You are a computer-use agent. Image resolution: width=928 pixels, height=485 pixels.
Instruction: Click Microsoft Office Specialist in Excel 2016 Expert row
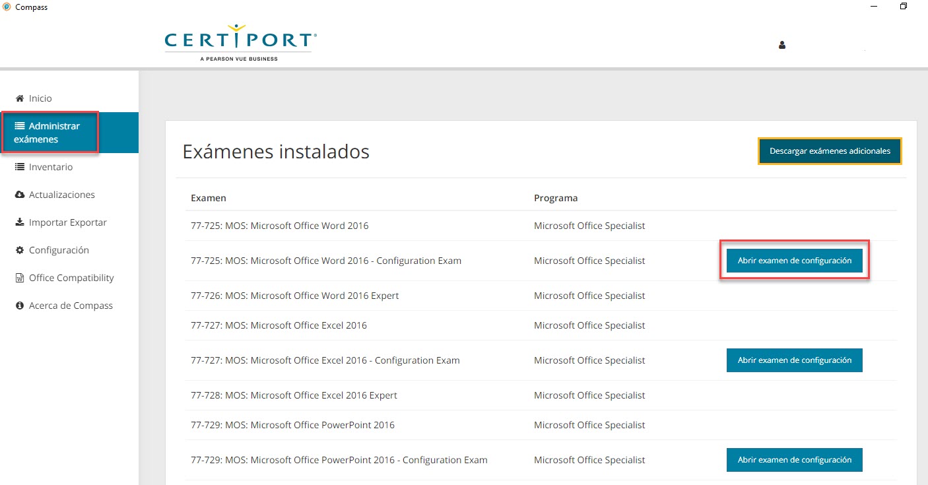click(x=589, y=395)
